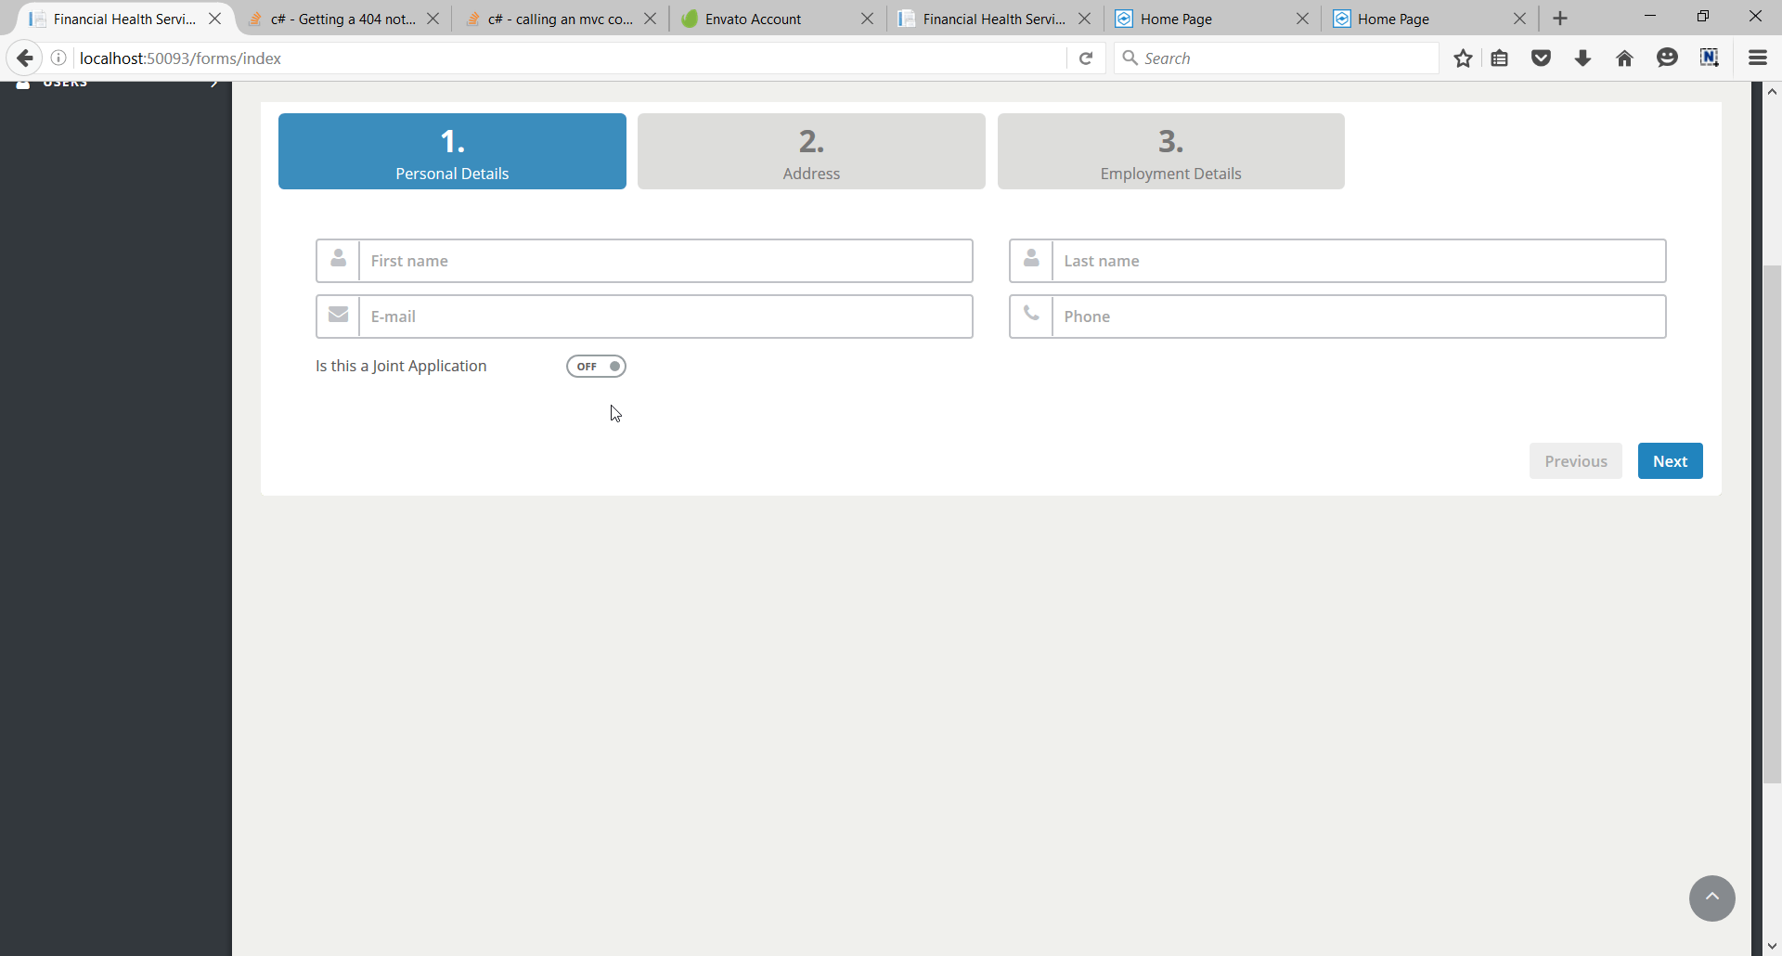The image size is (1782, 956).
Task: Go to step 2 Address
Action: (x=811, y=151)
